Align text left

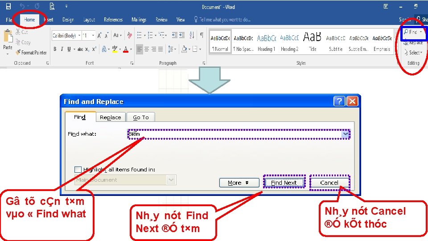point(140,50)
